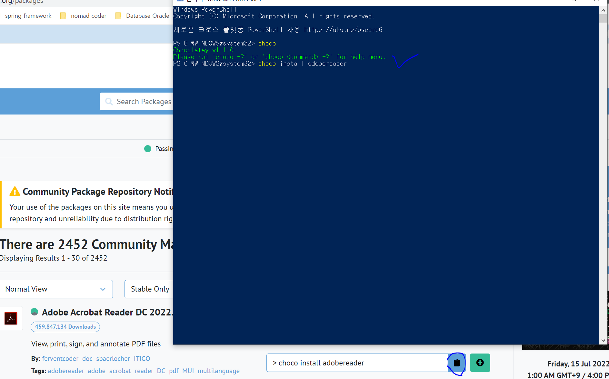Expand the Normal View dropdown
Viewport: 609px width, 379px height.
[x=56, y=289]
